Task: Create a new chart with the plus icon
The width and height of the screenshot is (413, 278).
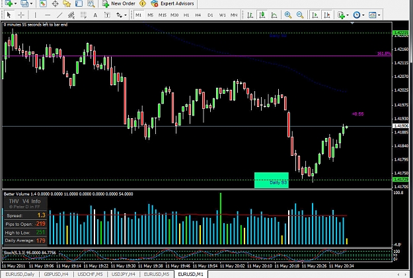Action: click(9, 3)
